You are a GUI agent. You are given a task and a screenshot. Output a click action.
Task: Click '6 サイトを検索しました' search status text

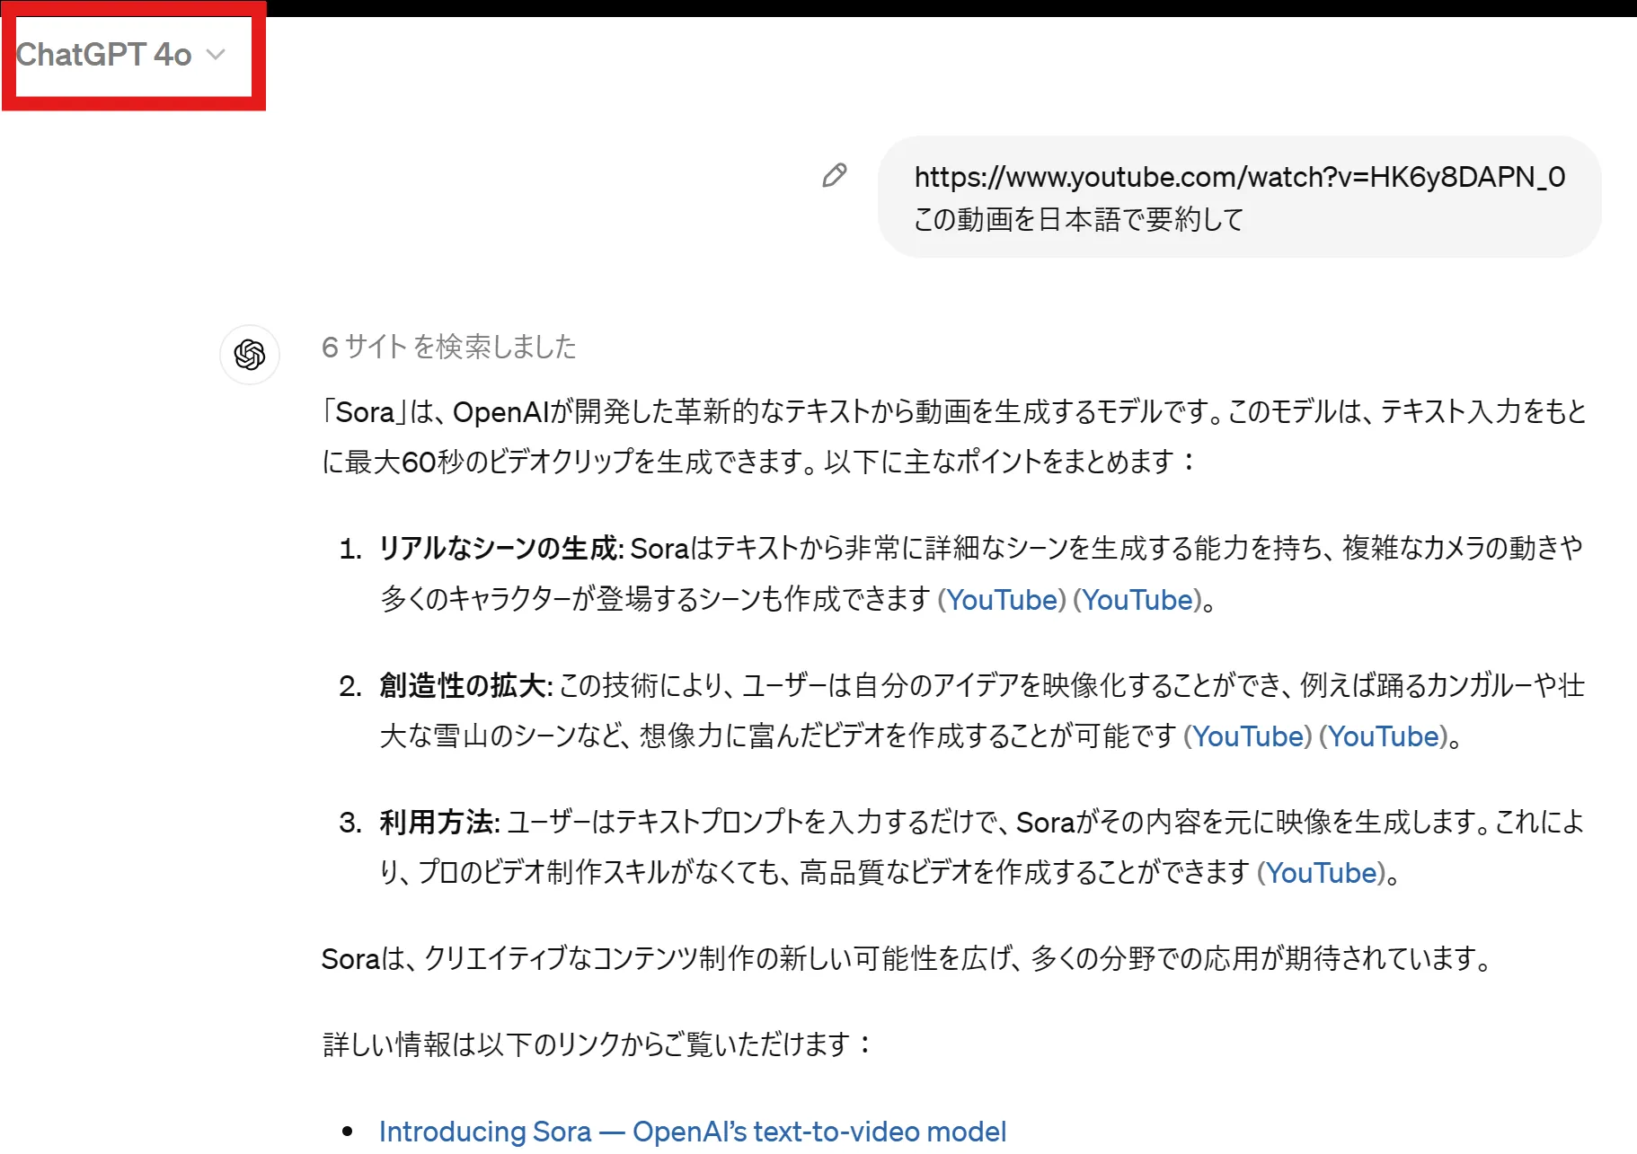point(449,347)
